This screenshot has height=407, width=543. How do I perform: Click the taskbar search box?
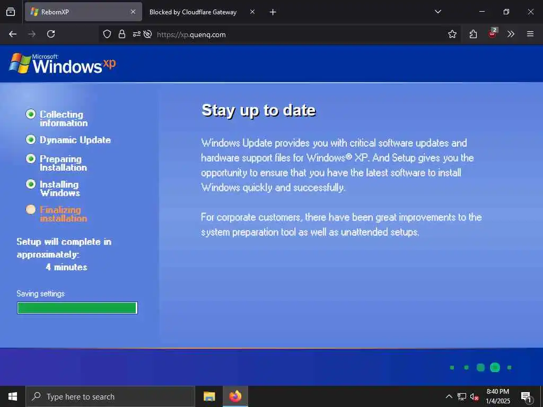point(110,396)
